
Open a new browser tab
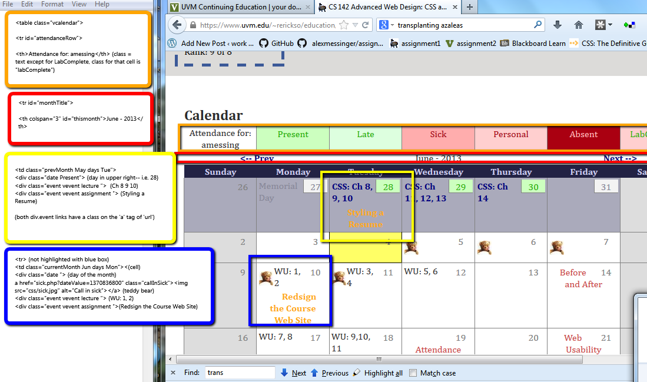[x=469, y=7]
